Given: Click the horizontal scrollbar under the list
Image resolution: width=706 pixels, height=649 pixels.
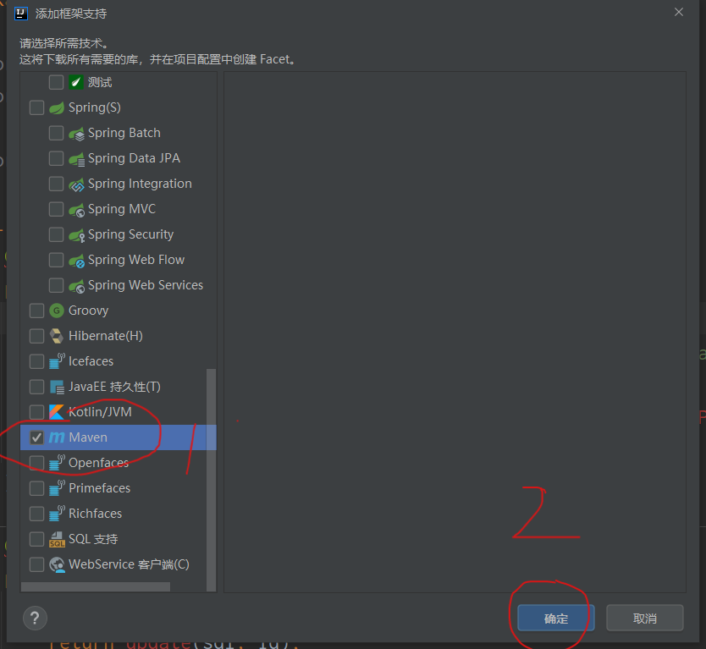Looking at the screenshot, I should tap(96, 587).
